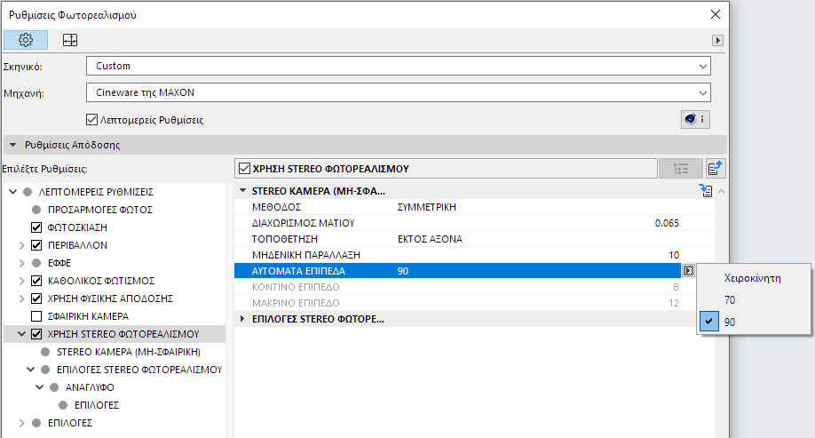Image resolution: width=815 pixels, height=438 pixels.
Task: Toggle ΚΑΘΟΛΙΚΟΣ ΦΩΤΙΣΜΟΣ checkbox
Action: click(36, 281)
